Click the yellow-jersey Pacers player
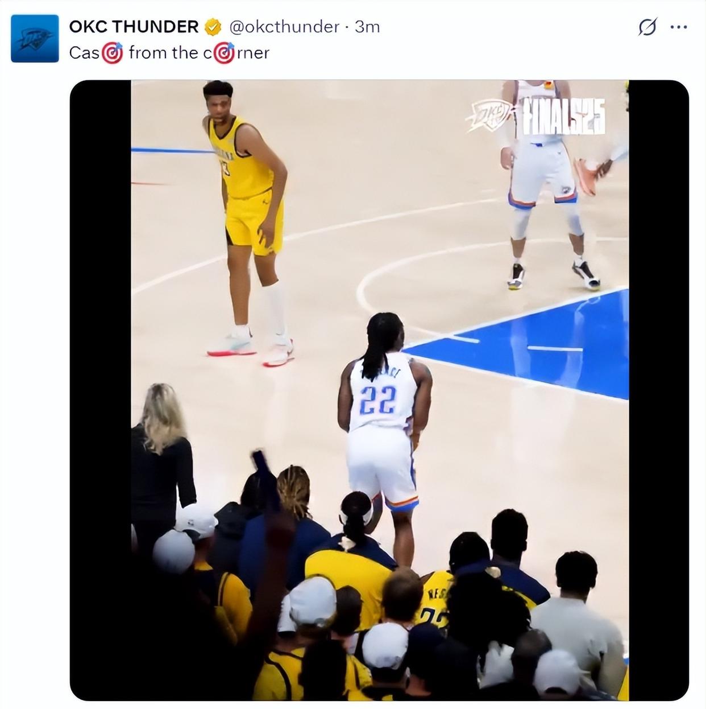 pyautogui.click(x=248, y=223)
